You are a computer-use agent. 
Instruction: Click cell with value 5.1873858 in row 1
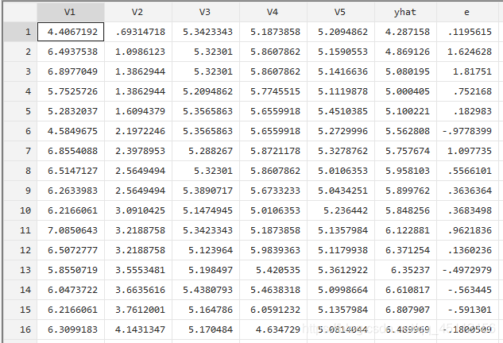coord(273,32)
